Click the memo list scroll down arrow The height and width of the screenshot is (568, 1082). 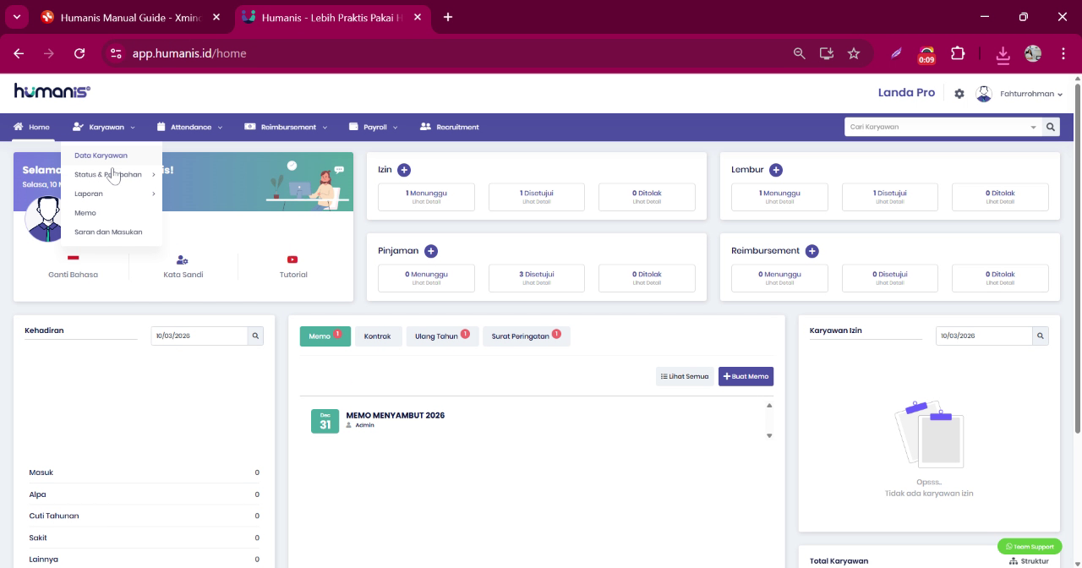tap(769, 436)
